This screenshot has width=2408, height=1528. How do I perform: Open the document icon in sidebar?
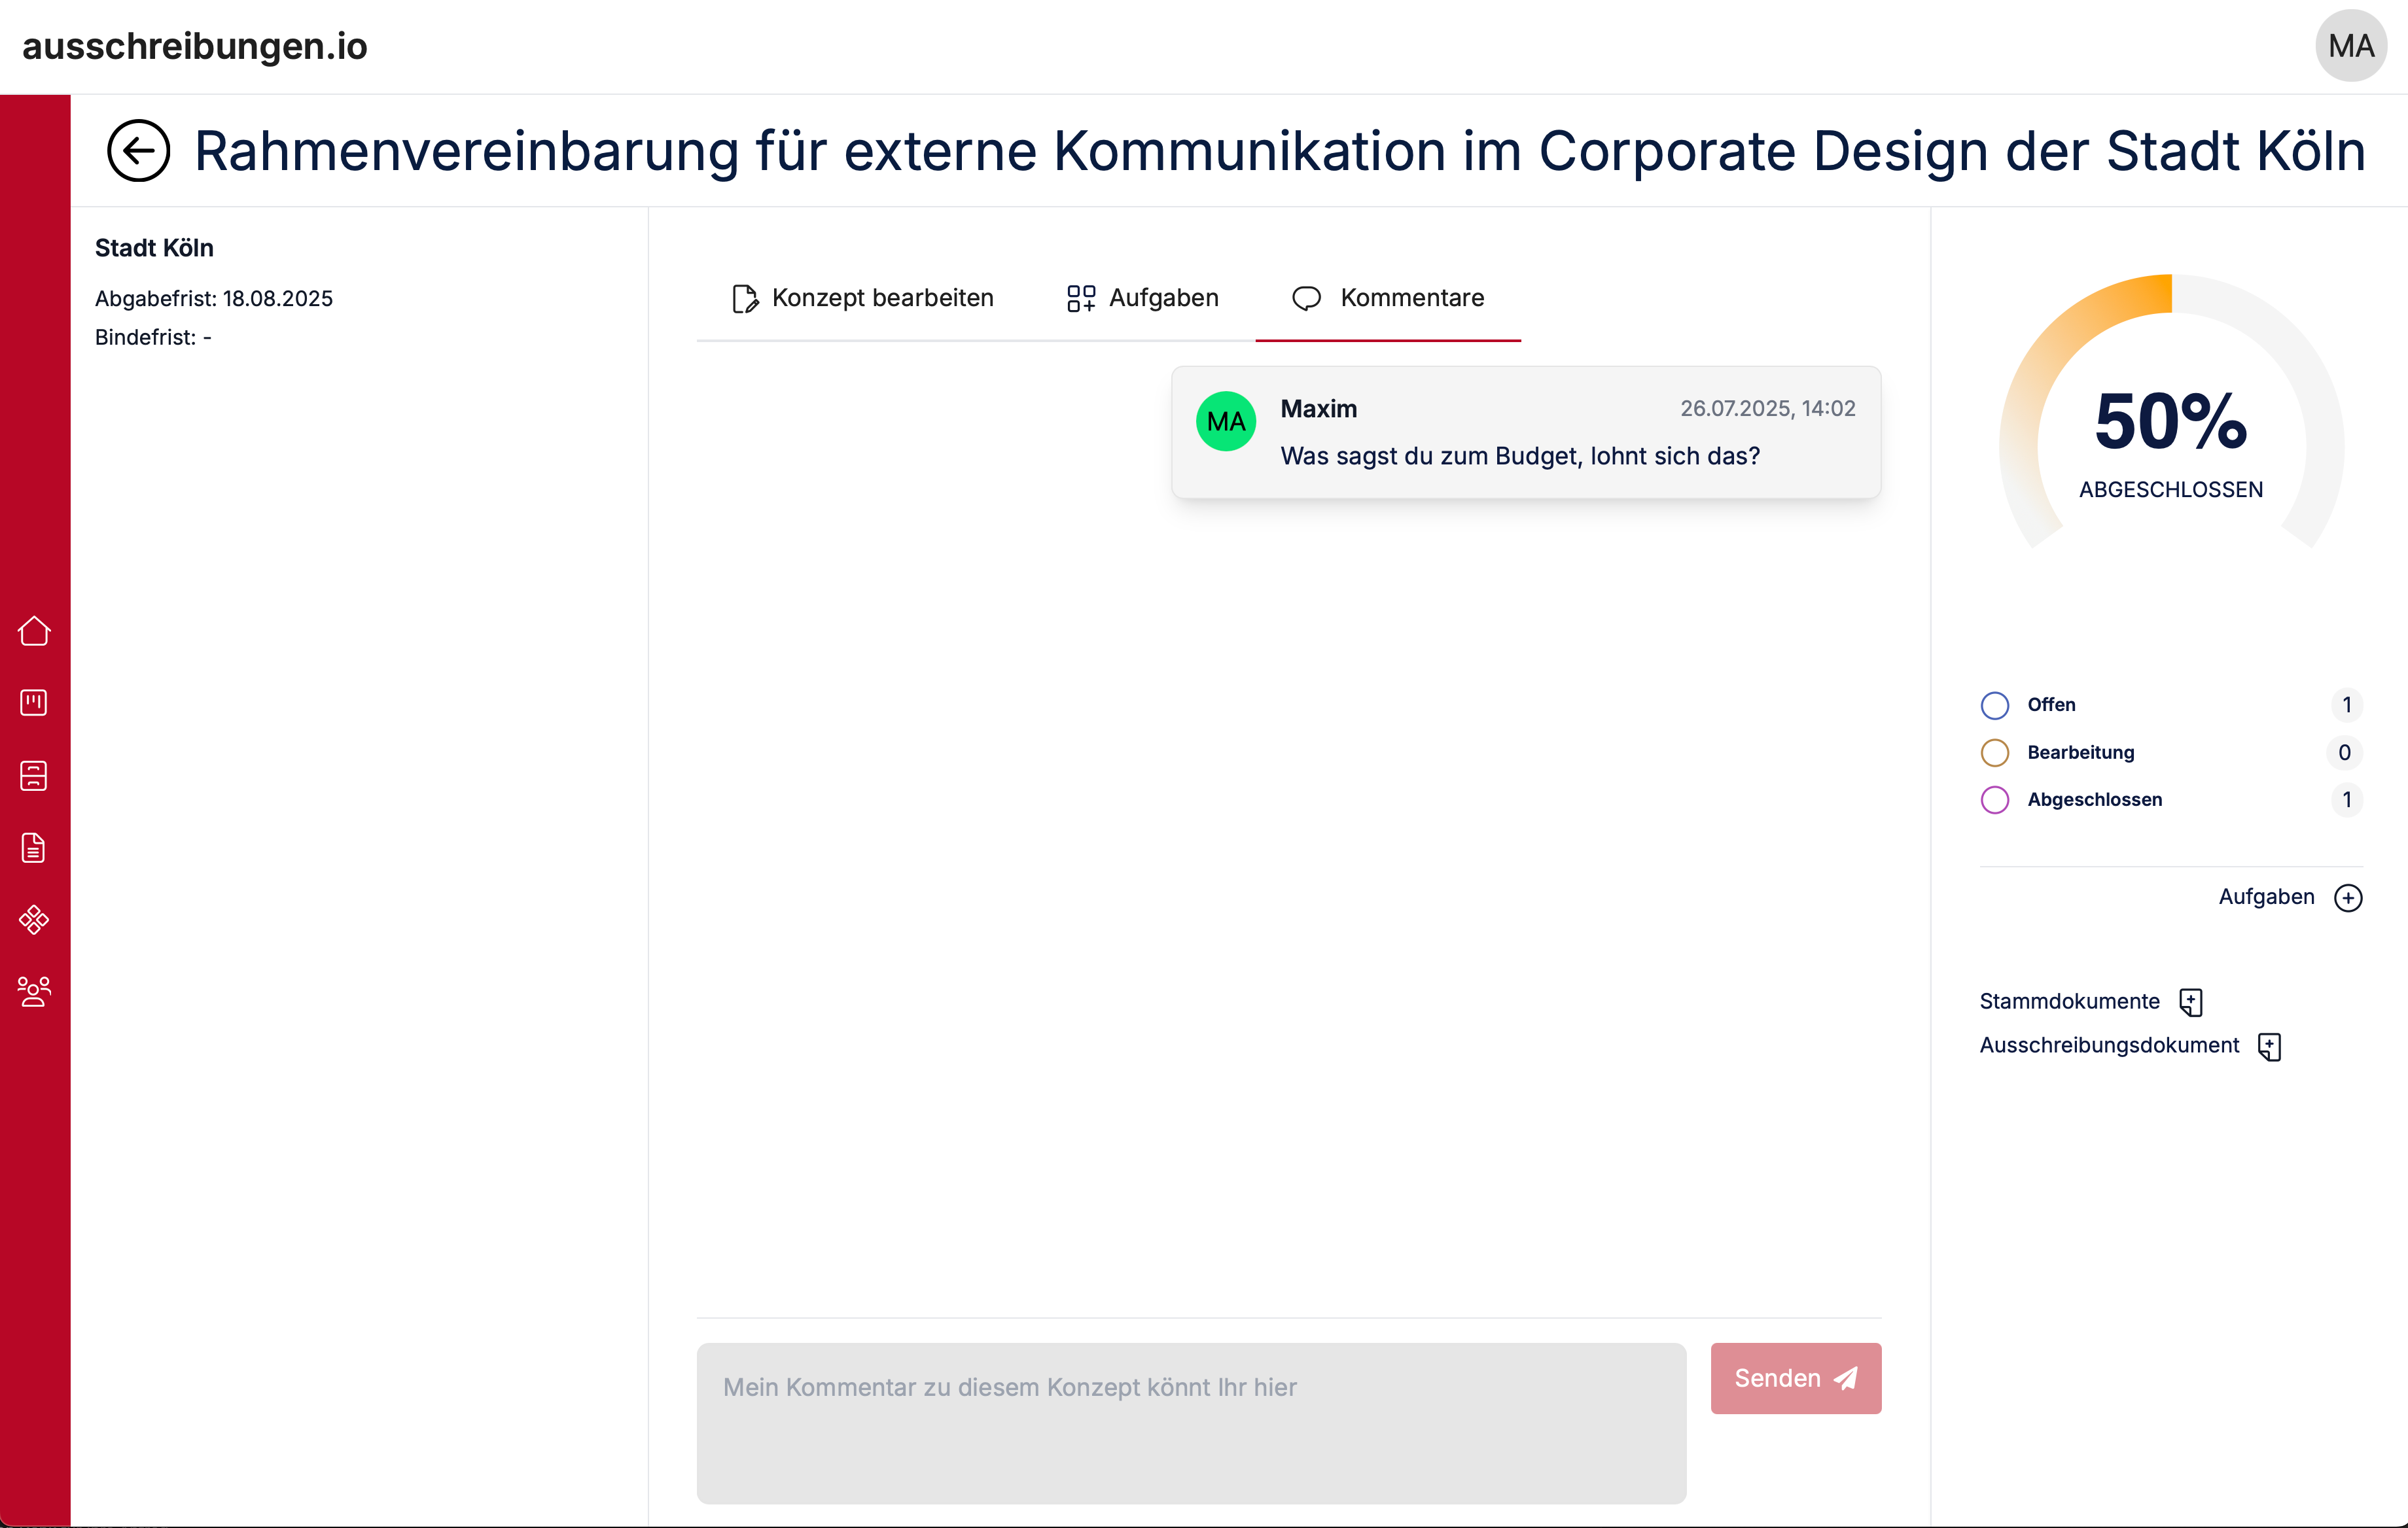34,848
